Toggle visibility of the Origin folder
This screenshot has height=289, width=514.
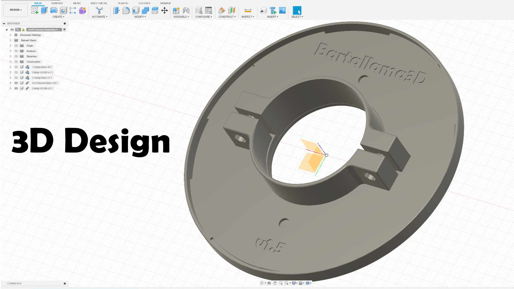point(16,46)
